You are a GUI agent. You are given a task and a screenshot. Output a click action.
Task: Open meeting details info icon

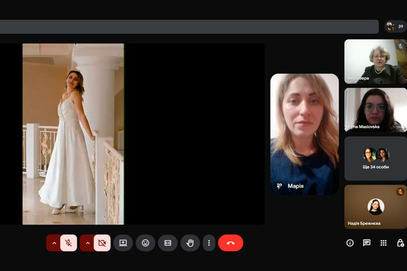click(350, 243)
